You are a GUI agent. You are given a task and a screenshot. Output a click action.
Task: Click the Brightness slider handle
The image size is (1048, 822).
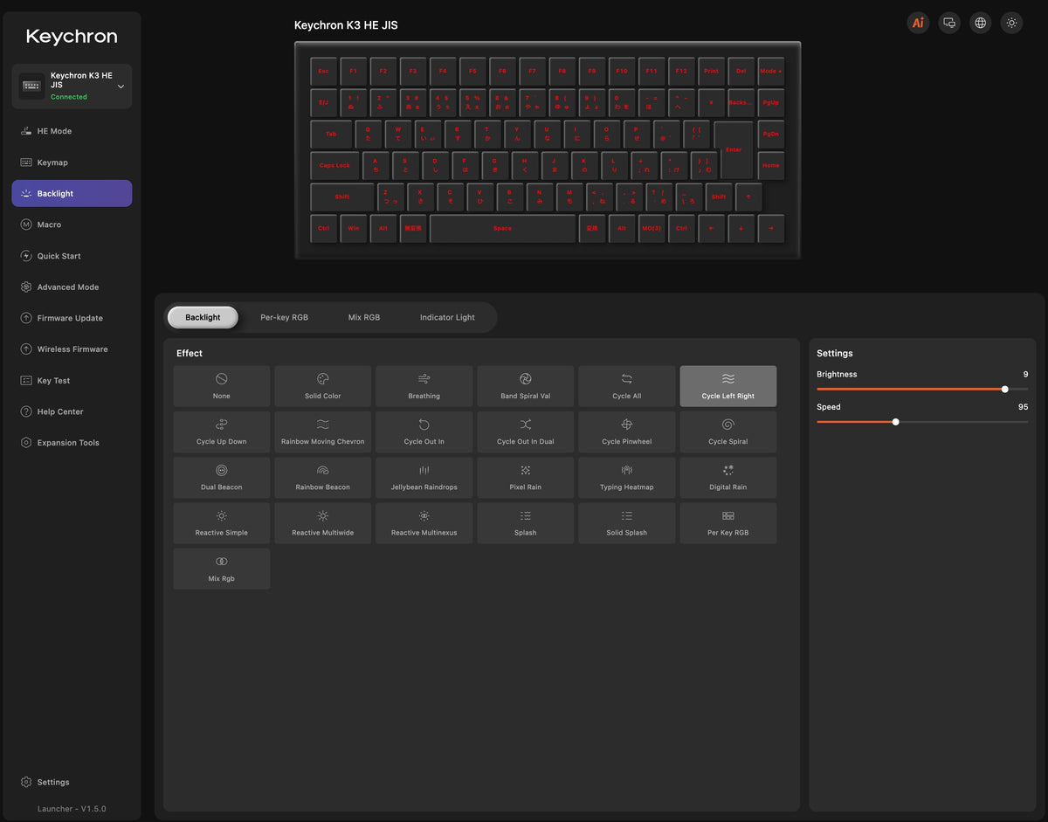[1004, 390]
